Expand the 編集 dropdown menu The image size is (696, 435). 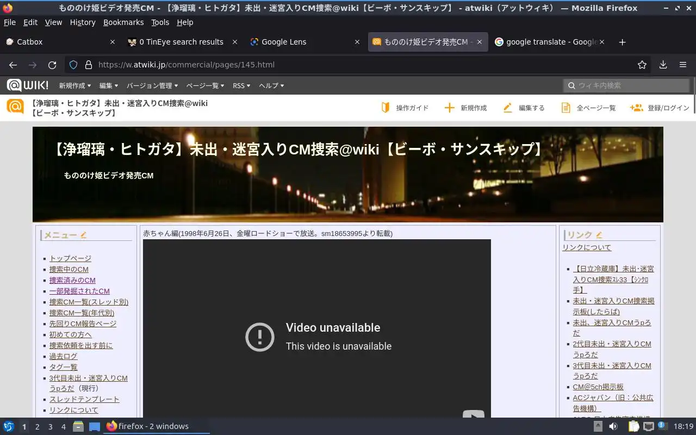point(109,85)
